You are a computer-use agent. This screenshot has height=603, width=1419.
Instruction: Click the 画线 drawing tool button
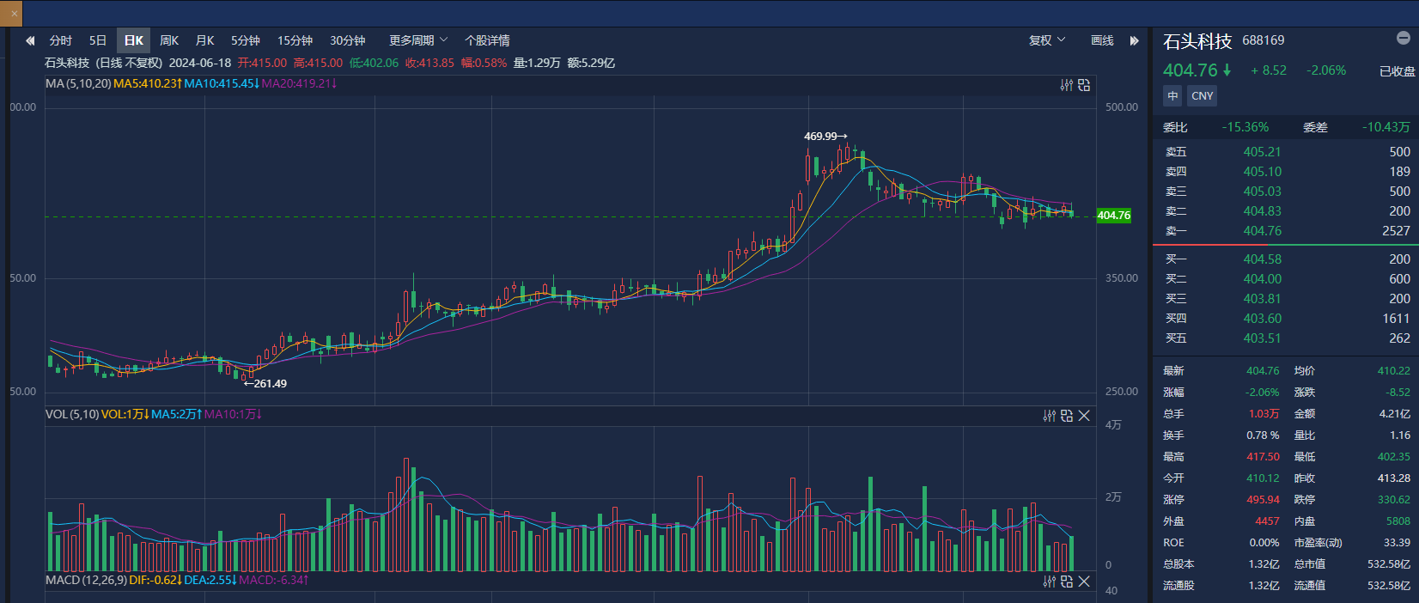[x=1102, y=40]
